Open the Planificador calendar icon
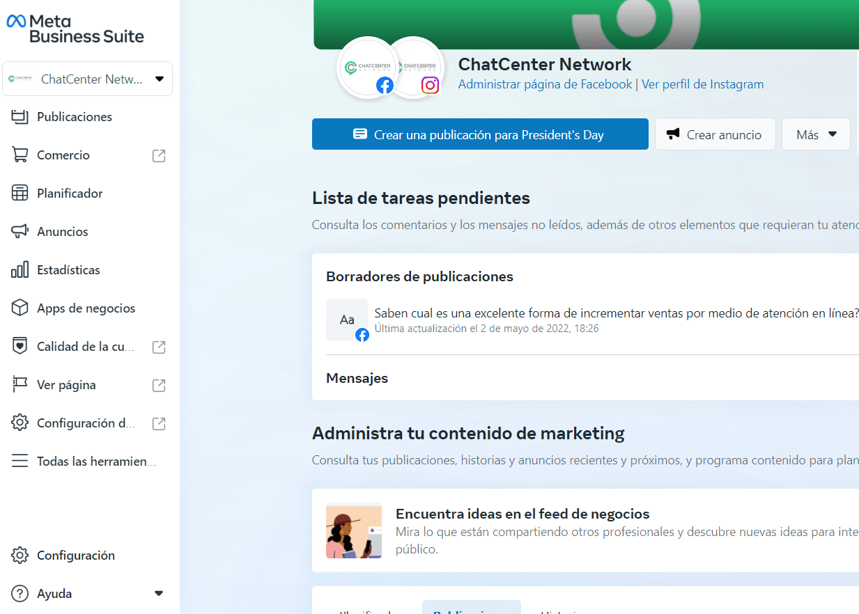Viewport: 859px width, 614px height. pyautogui.click(x=20, y=194)
